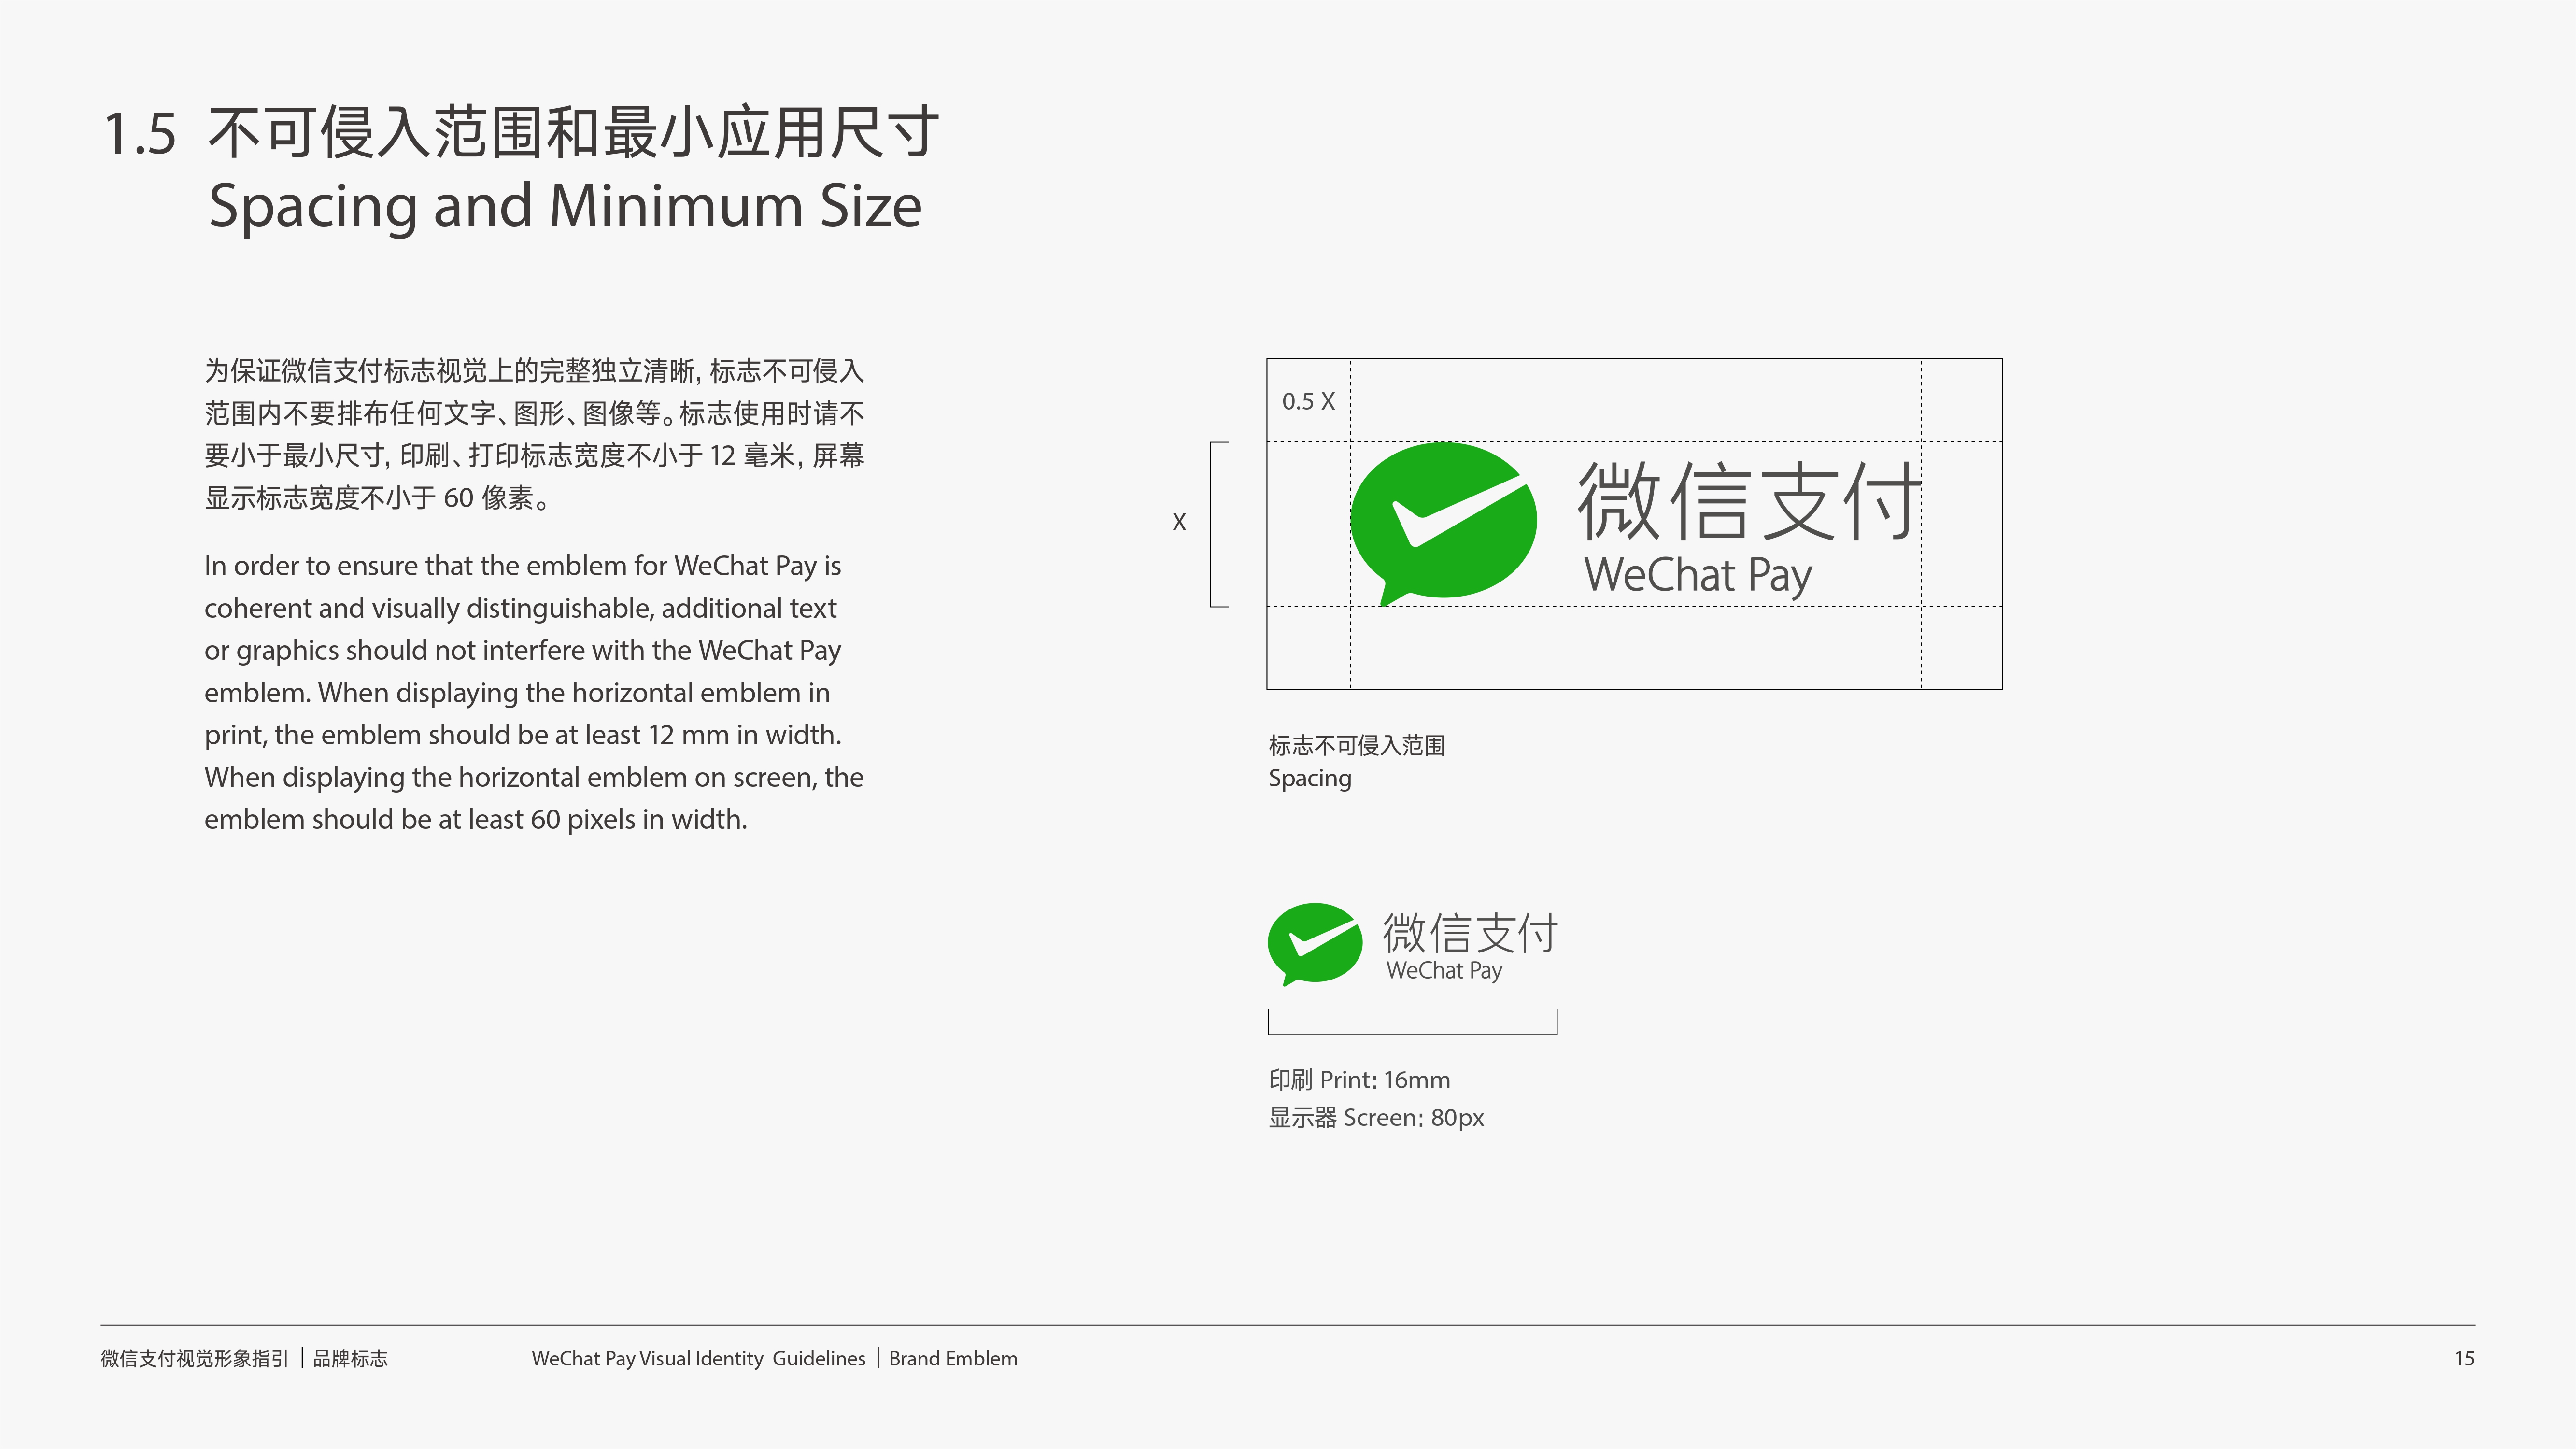Image resolution: width=2576 pixels, height=1449 pixels.
Task: Click the small WeChat Pay English wordmark
Action: [1444, 970]
